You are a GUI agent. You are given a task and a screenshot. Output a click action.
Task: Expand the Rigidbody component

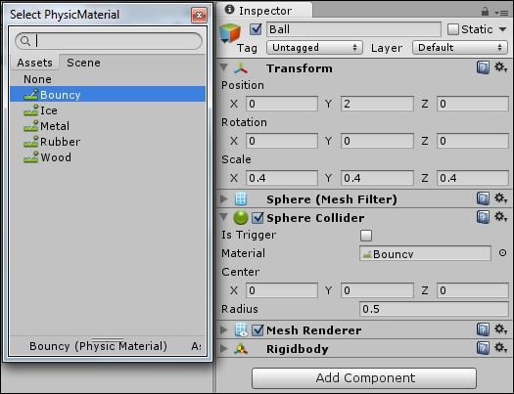[224, 348]
